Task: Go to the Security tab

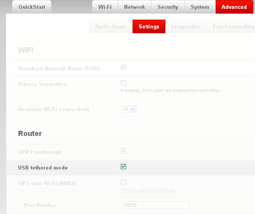Action: [x=168, y=7]
